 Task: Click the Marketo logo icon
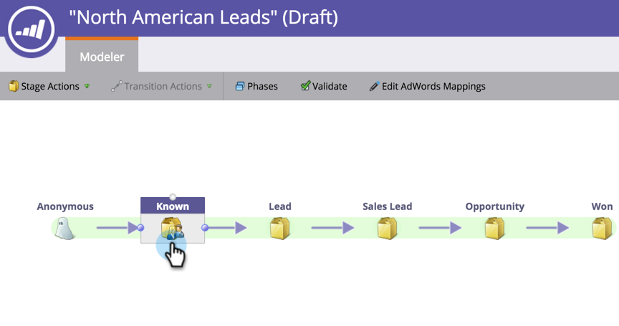click(x=32, y=29)
